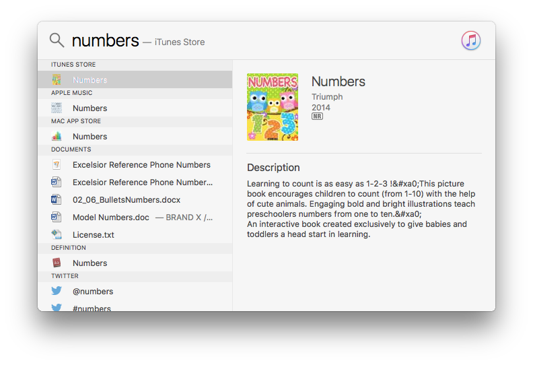Click the Twitter bird next to @numbers
533x365 pixels.
coord(57,291)
